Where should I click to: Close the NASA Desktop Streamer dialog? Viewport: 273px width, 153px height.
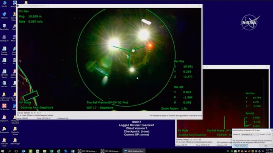pos(272,130)
